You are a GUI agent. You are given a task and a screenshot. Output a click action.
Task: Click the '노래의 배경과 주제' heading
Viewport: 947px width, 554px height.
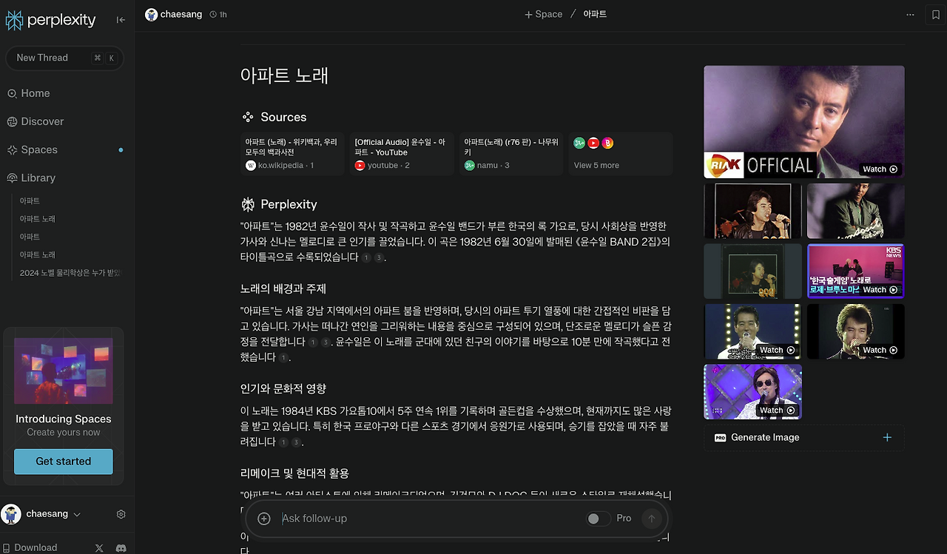[x=283, y=288]
